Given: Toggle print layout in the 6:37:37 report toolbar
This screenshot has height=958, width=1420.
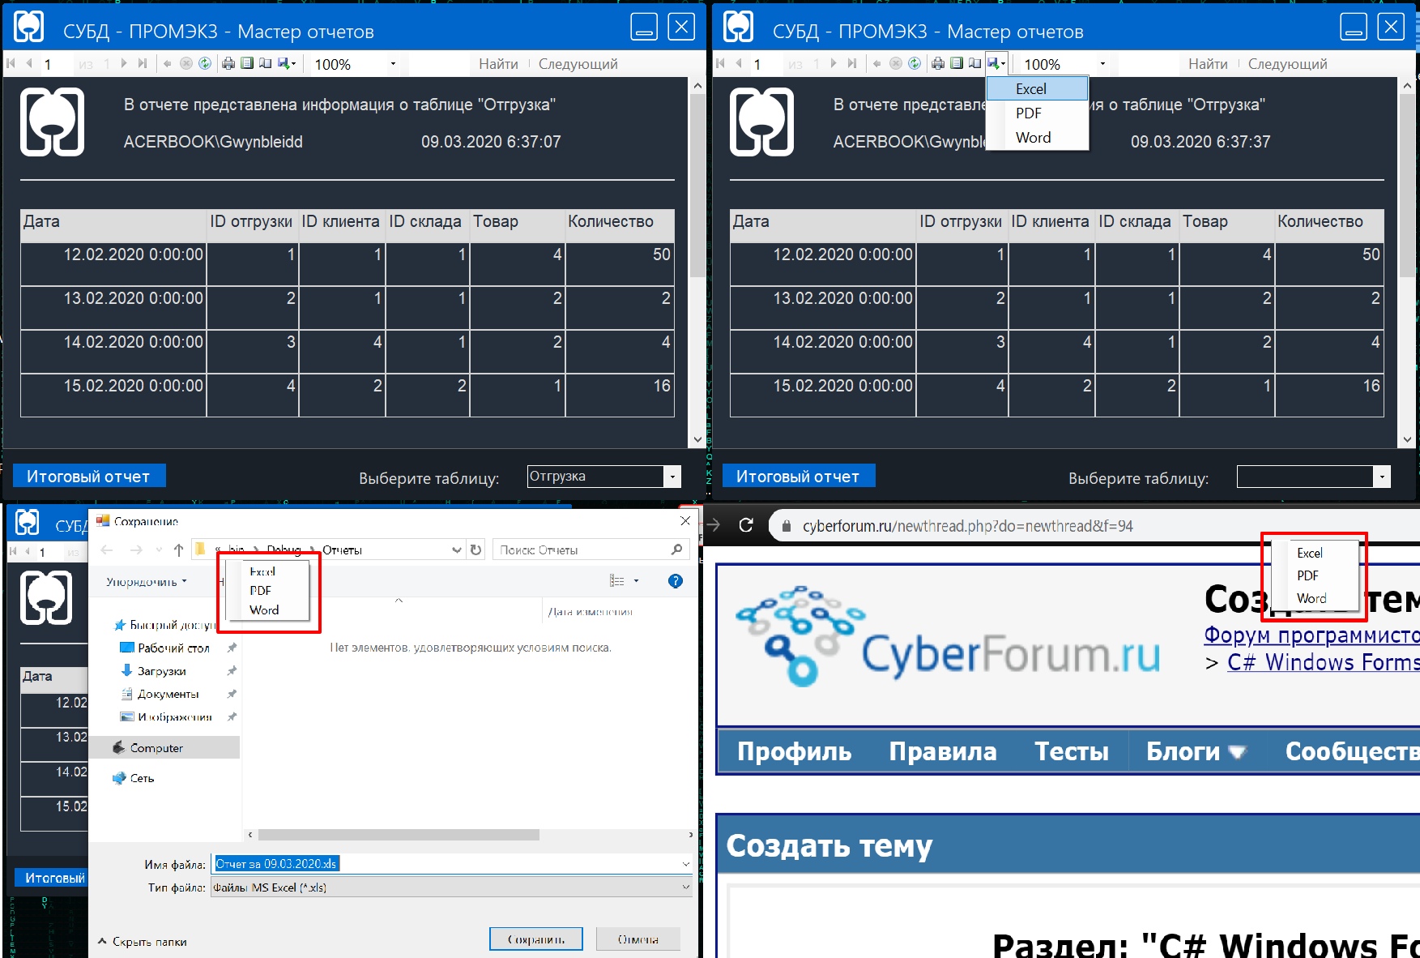Looking at the screenshot, I should [957, 63].
